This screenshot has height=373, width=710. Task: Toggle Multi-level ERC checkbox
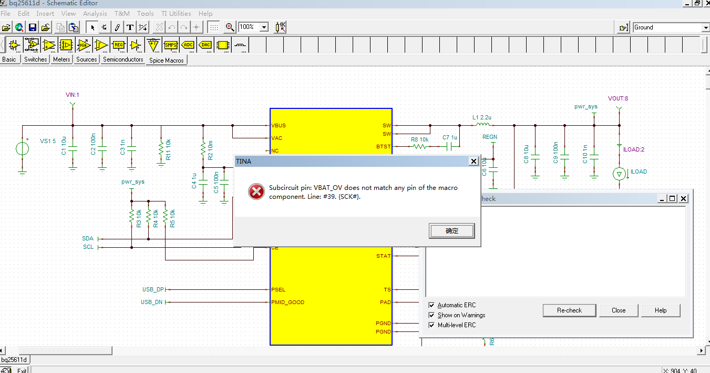431,325
